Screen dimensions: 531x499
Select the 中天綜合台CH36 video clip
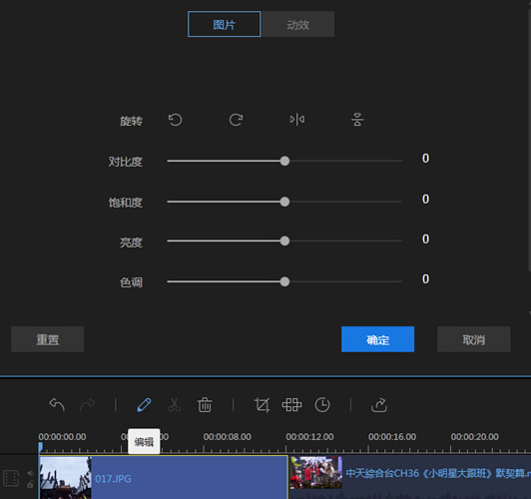point(410,477)
